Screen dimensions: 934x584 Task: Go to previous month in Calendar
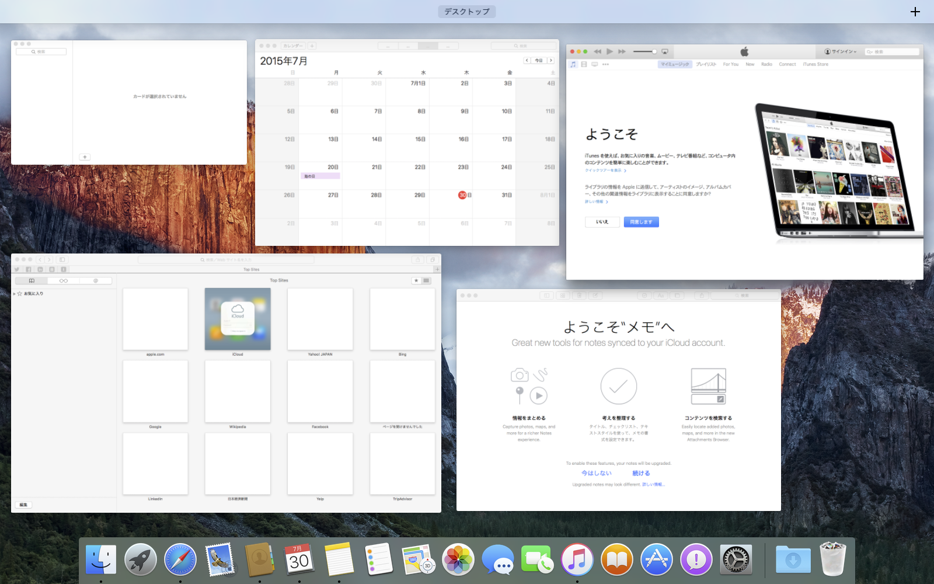527,60
